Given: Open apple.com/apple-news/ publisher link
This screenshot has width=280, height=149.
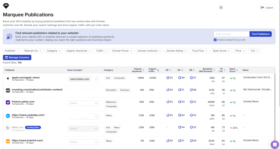Looking at the screenshot, I should tap(26, 78).
